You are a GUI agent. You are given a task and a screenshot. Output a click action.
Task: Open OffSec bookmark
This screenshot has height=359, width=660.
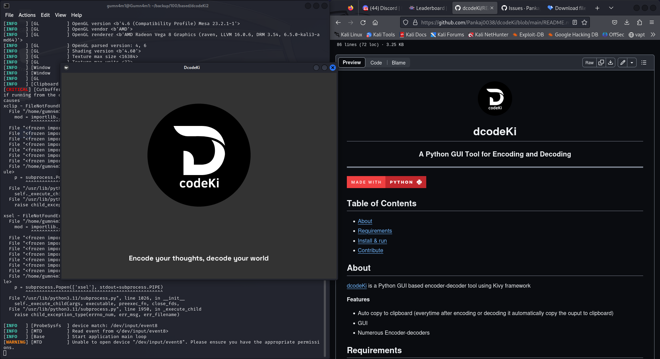tap(613, 35)
